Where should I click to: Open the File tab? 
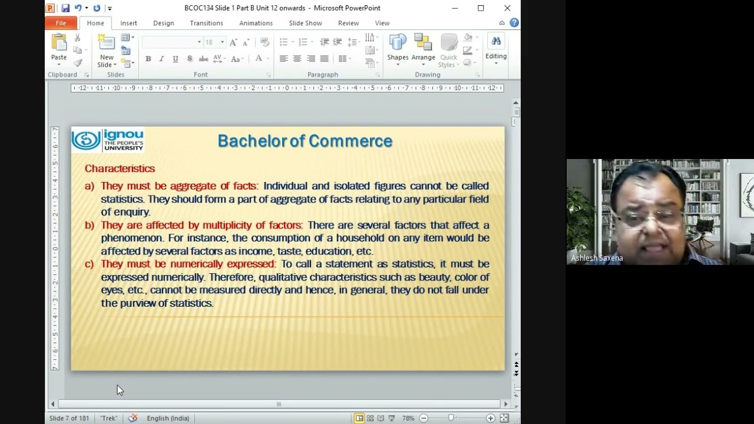[61, 23]
